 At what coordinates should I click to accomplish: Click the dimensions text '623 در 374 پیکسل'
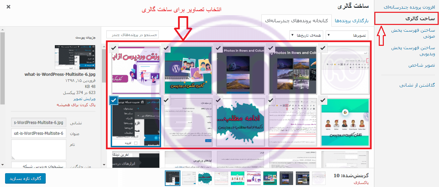point(80,92)
